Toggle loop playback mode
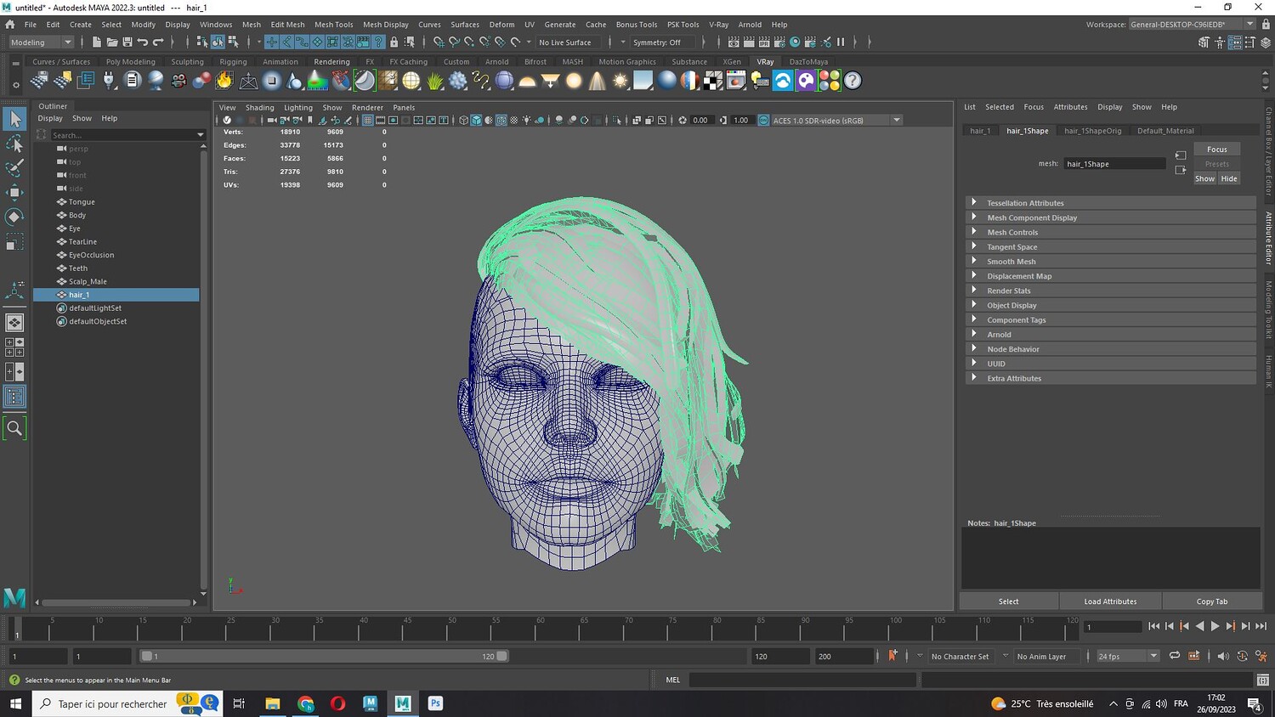The width and height of the screenshot is (1275, 717). (x=1174, y=656)
